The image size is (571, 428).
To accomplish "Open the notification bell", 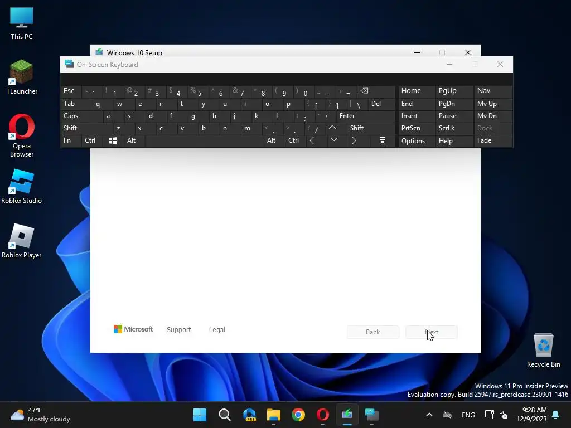I will 556,415.
